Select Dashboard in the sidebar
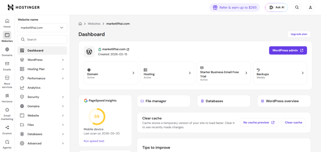This screenshot has width=321, height=152. (x=42, y=51)
